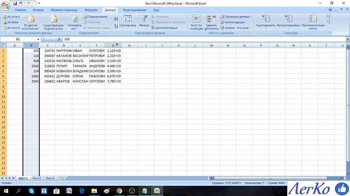This screenshot has height=196, width=350.
Task: Insert function with the fx button
Action: coord(59,39)
